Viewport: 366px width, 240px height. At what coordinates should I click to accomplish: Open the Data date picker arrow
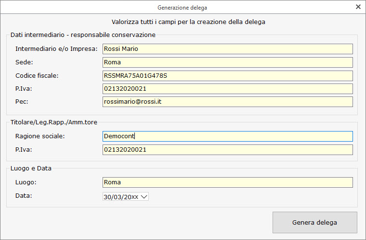(144, 197)
